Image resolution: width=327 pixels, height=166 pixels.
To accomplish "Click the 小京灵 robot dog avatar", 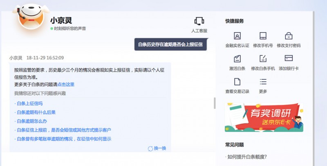I will coord(31,17).
